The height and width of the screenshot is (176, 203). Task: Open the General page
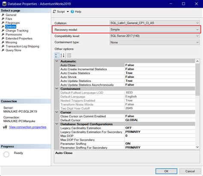point(11,15)
